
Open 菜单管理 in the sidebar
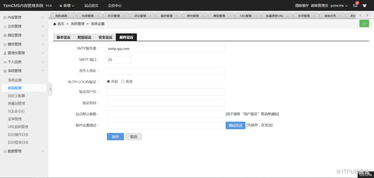(x=15, y=119)
